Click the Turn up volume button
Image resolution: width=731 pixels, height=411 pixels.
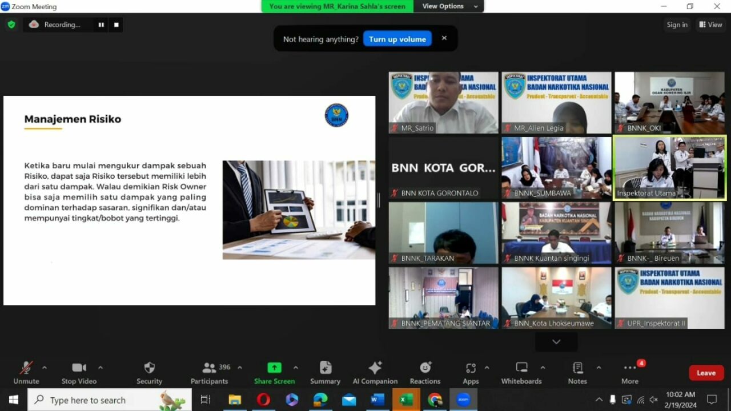coord(397,39)
